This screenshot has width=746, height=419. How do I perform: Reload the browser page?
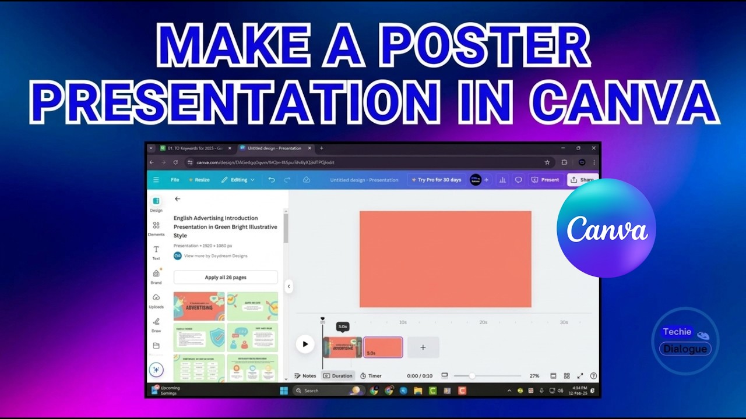[x=177, y=162]
